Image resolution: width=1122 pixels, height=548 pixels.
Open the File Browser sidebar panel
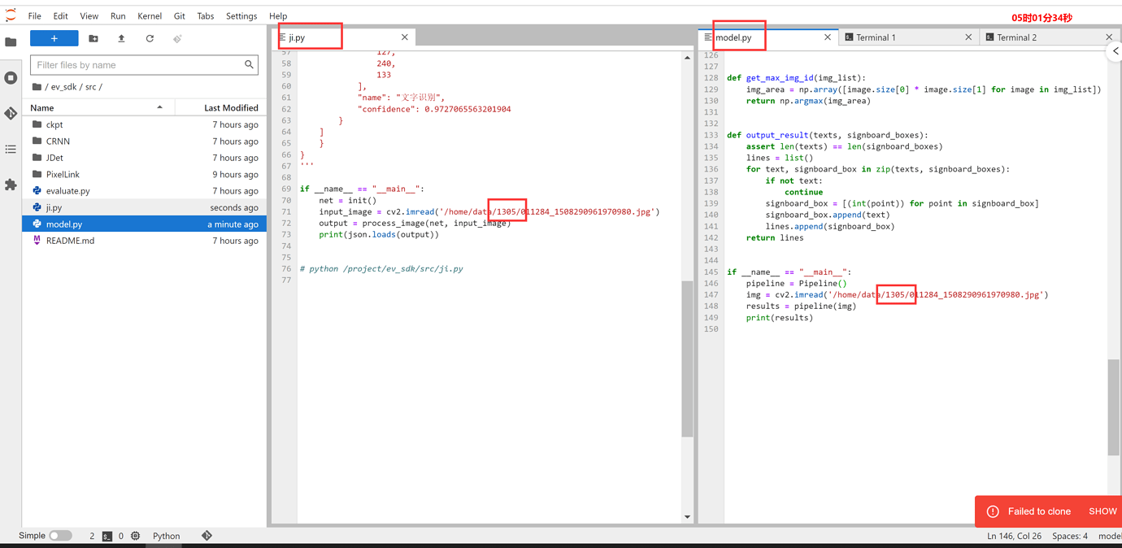pyautogui.click(x=11, y=42)
